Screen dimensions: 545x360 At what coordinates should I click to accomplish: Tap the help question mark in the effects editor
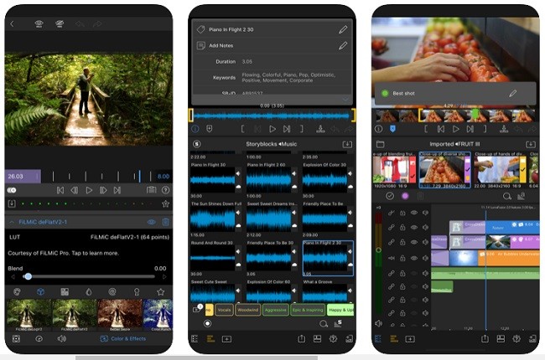[x=166, y=190]
